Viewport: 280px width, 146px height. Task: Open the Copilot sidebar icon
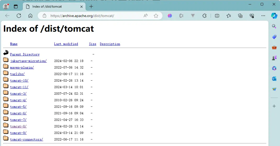tap(274, 16)
